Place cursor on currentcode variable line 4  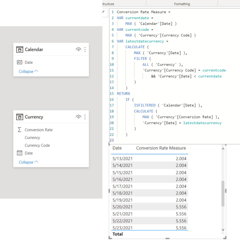(x=137, y=30)
